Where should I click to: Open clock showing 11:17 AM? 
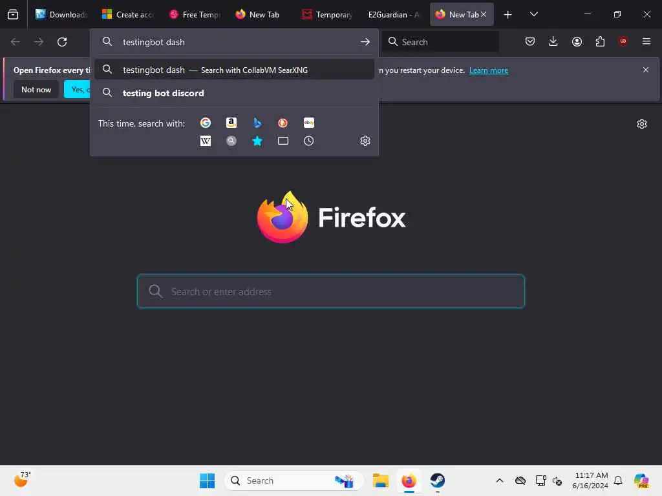(590, 480)
